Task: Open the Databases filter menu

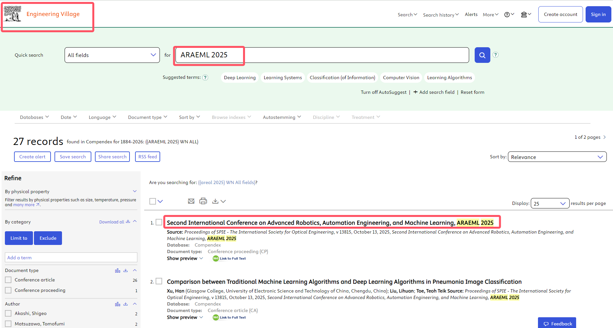Action: pos(34,117)
